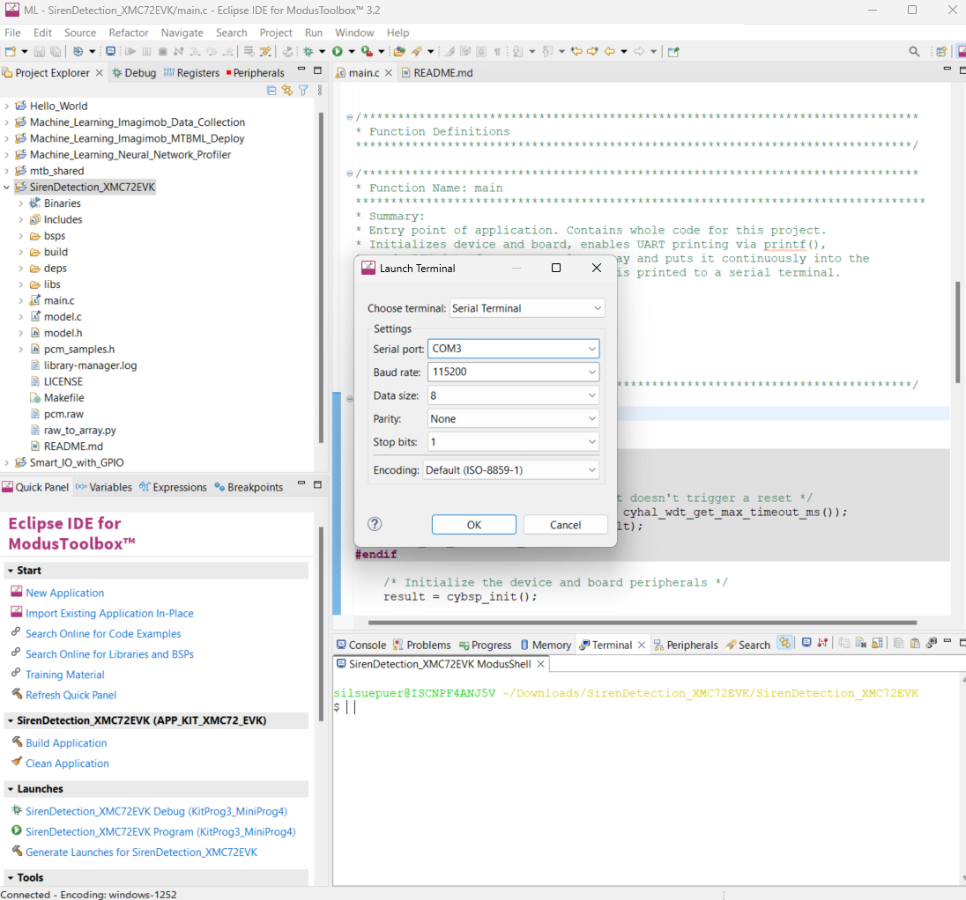Click the New wizard toolbar icon
Image resolution: width=966 pixels, height=900 pixels.
[10, 52]
